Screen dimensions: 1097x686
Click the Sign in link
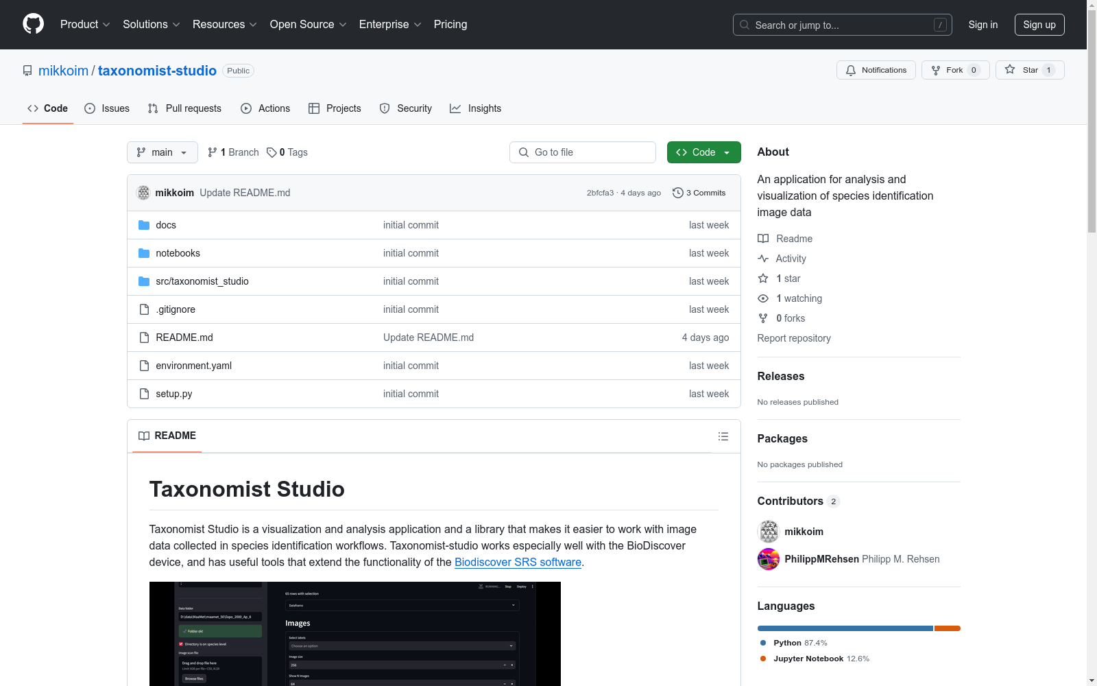(x=983, y=25)
